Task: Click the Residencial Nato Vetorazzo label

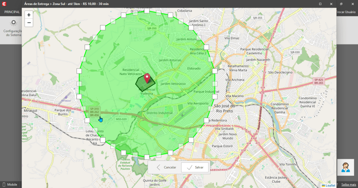Action: (131, 72)
